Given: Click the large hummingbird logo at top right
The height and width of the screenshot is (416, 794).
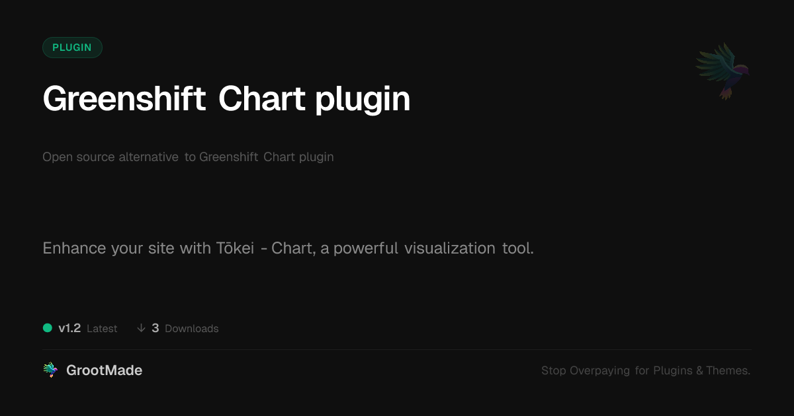Looking at the screenshot, I should (x=723, y=71).
